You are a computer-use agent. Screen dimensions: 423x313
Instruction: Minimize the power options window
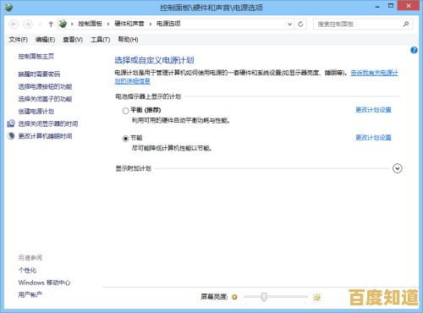click(377, 7)
